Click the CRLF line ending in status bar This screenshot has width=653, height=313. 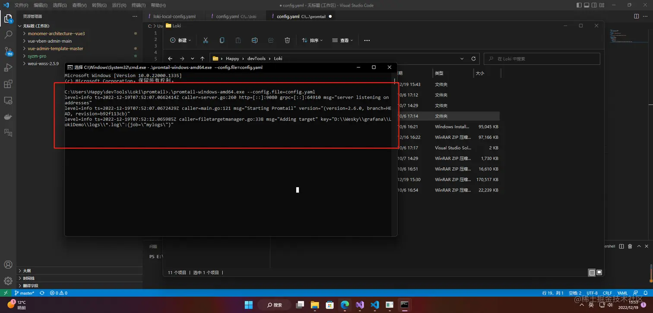(x=607, y=293)
